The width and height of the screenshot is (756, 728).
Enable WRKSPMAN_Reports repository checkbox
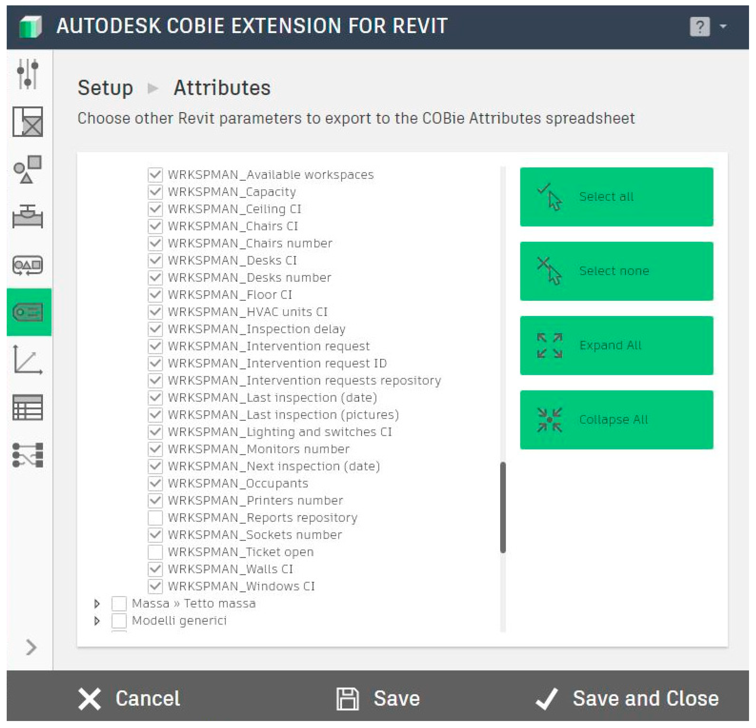coord(156,517)
